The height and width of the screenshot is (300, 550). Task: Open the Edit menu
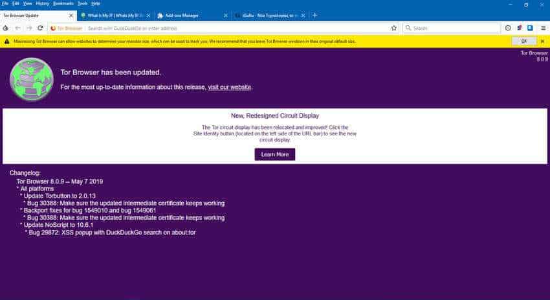(x=16, y=3)
